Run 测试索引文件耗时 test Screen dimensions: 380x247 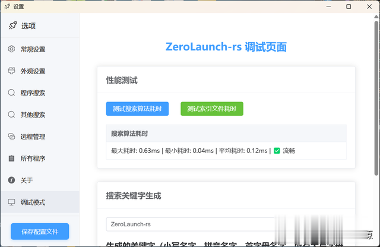point(212,109)
